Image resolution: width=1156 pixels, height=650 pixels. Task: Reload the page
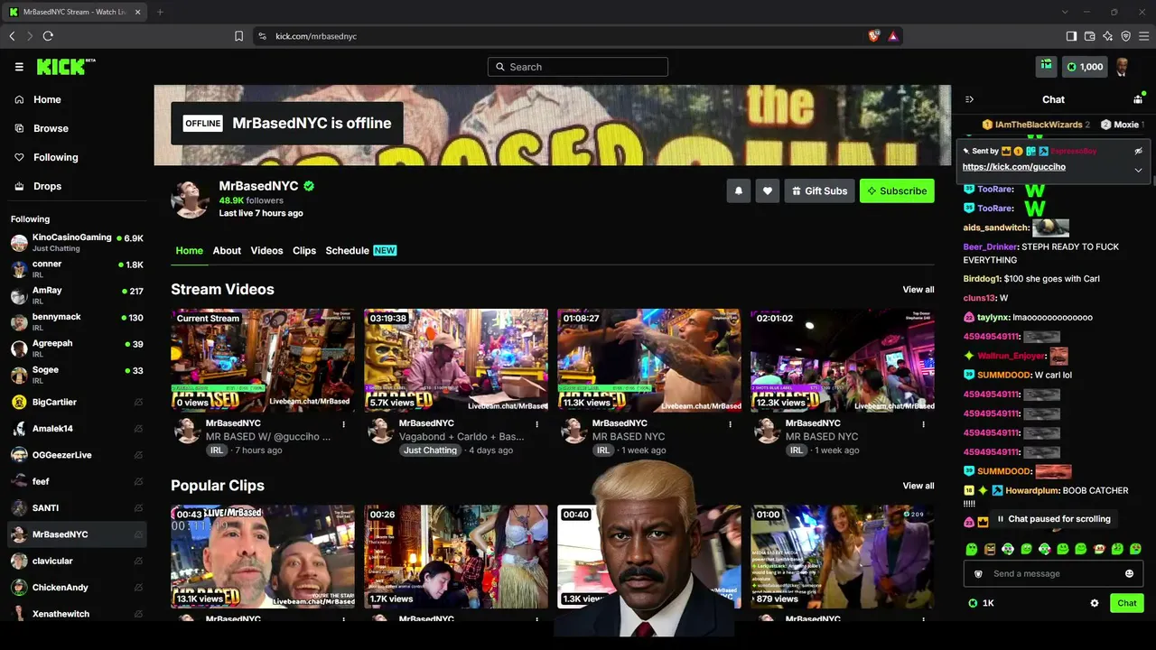pos(48,36)
